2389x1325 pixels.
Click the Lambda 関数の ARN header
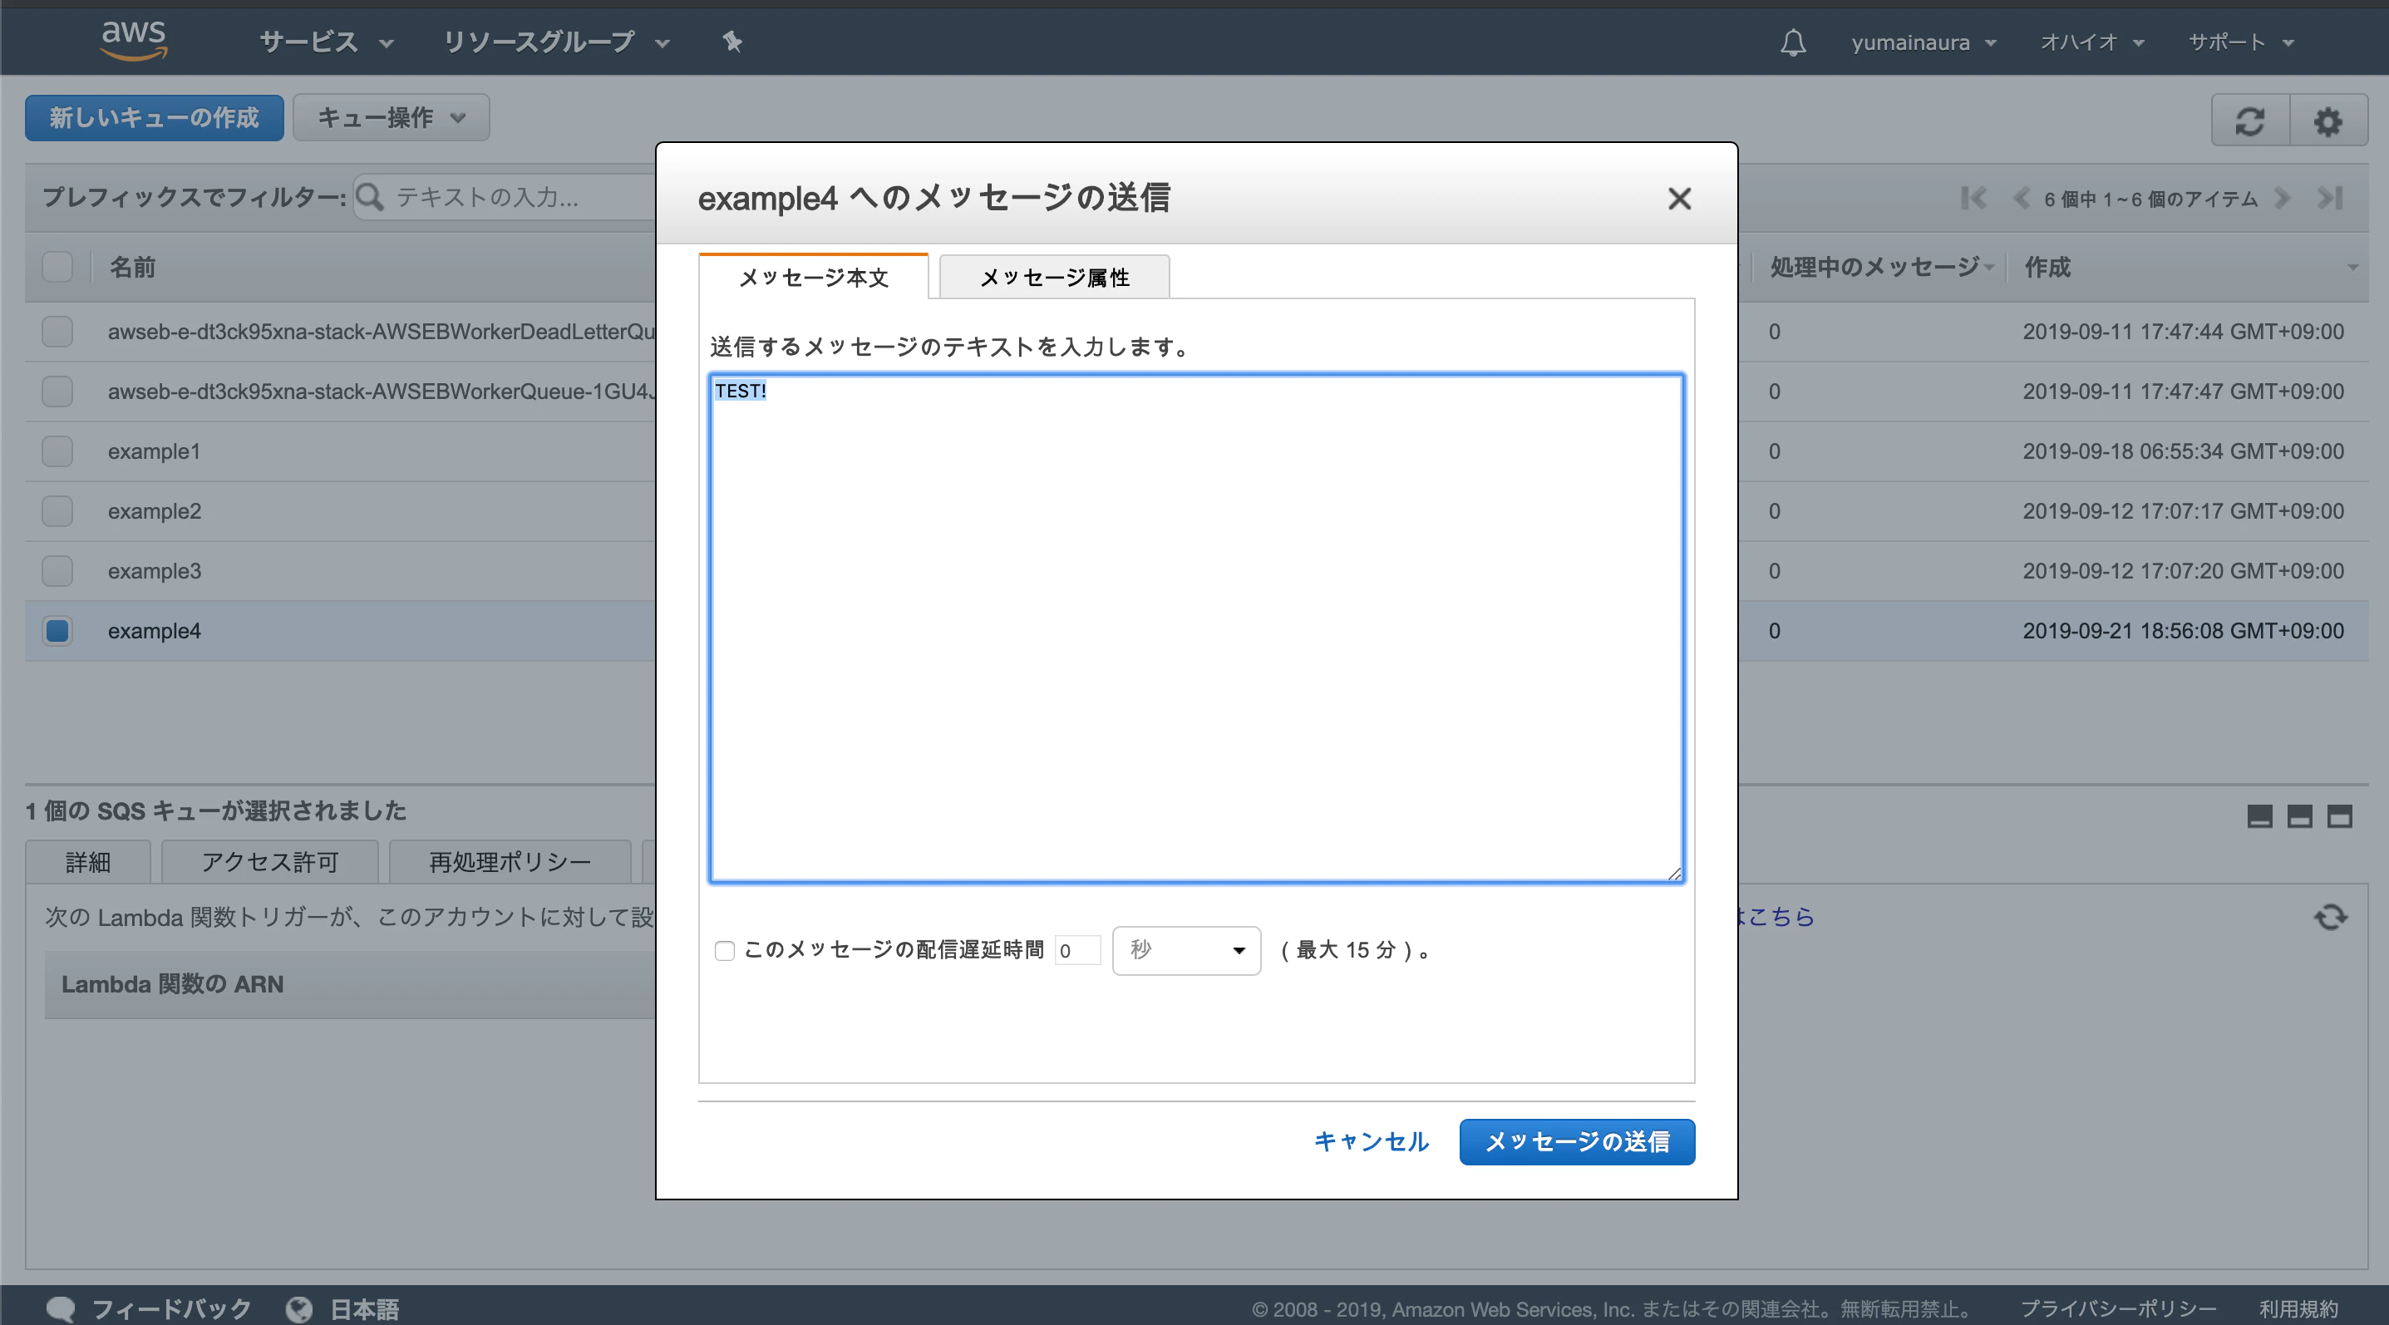[x=173, y=984]
